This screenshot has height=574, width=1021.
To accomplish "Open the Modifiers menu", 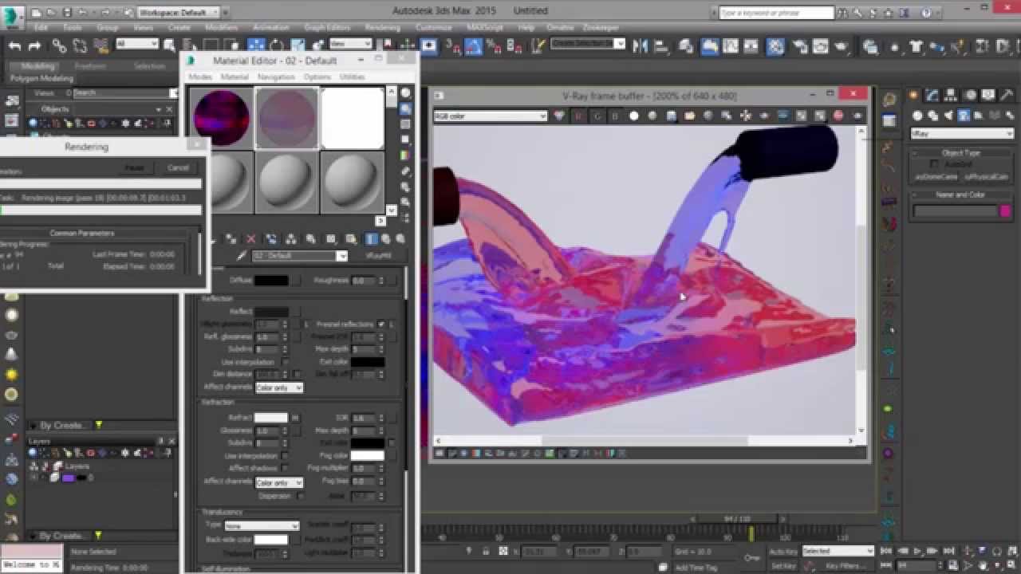I will point(222,27).
